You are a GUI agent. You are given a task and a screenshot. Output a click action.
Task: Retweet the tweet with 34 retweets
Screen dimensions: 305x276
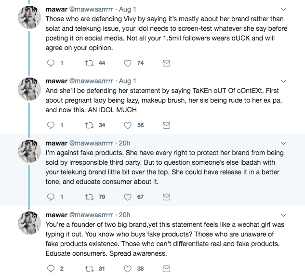pyautogui.click(x=90, y=125)
